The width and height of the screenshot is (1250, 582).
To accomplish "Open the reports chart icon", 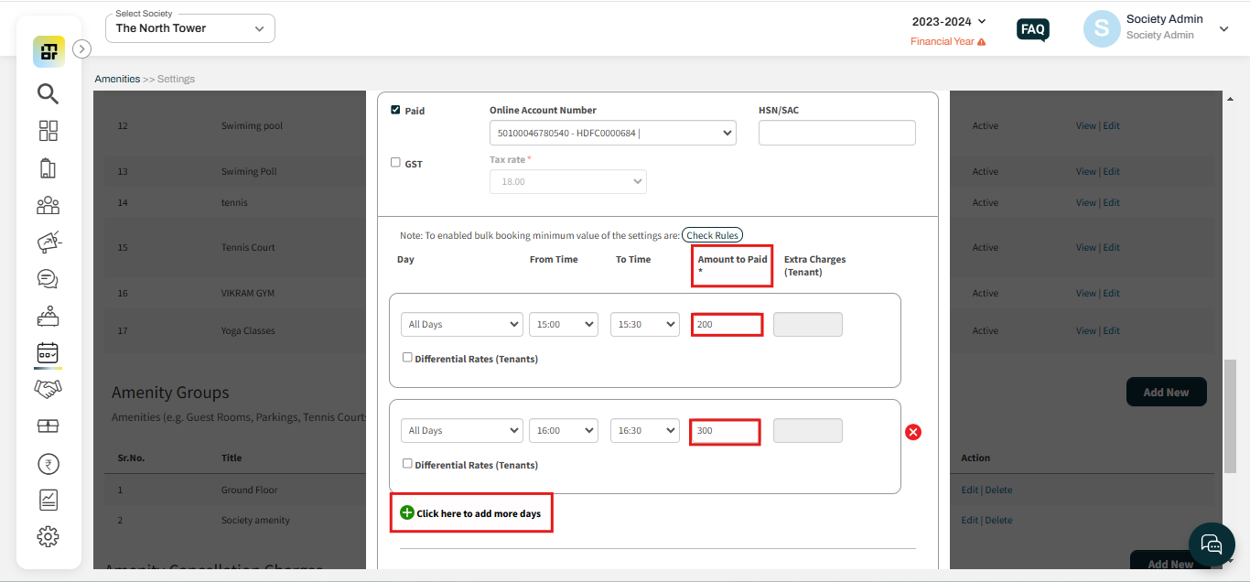I will 48,500.
